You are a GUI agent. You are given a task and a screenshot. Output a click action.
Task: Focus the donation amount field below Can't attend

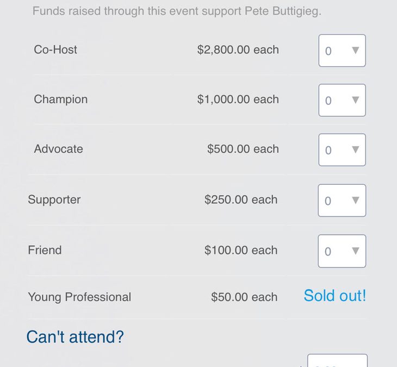click(x=337, y=361)
